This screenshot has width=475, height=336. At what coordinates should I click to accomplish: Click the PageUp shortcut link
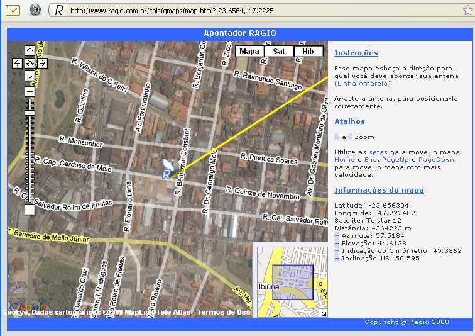tap(395, 160)
